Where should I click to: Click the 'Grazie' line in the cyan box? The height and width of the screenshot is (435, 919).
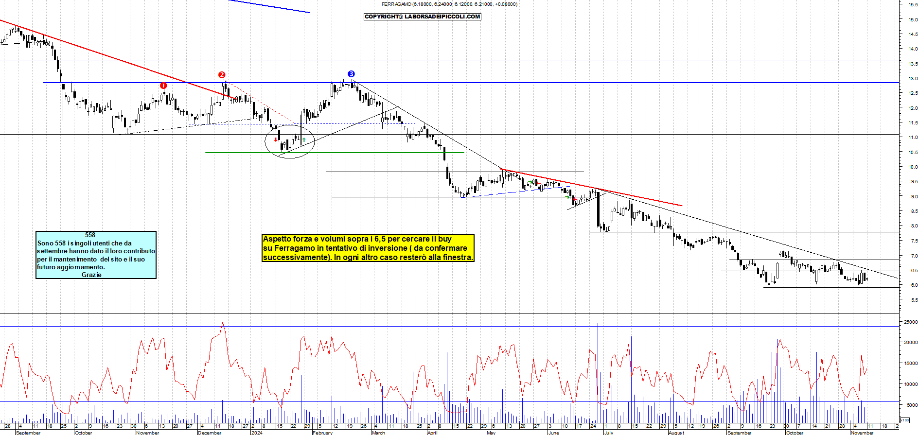coord(91,275)
